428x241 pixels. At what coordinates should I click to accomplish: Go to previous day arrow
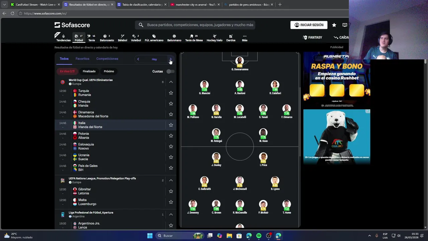tap(138, 59)
